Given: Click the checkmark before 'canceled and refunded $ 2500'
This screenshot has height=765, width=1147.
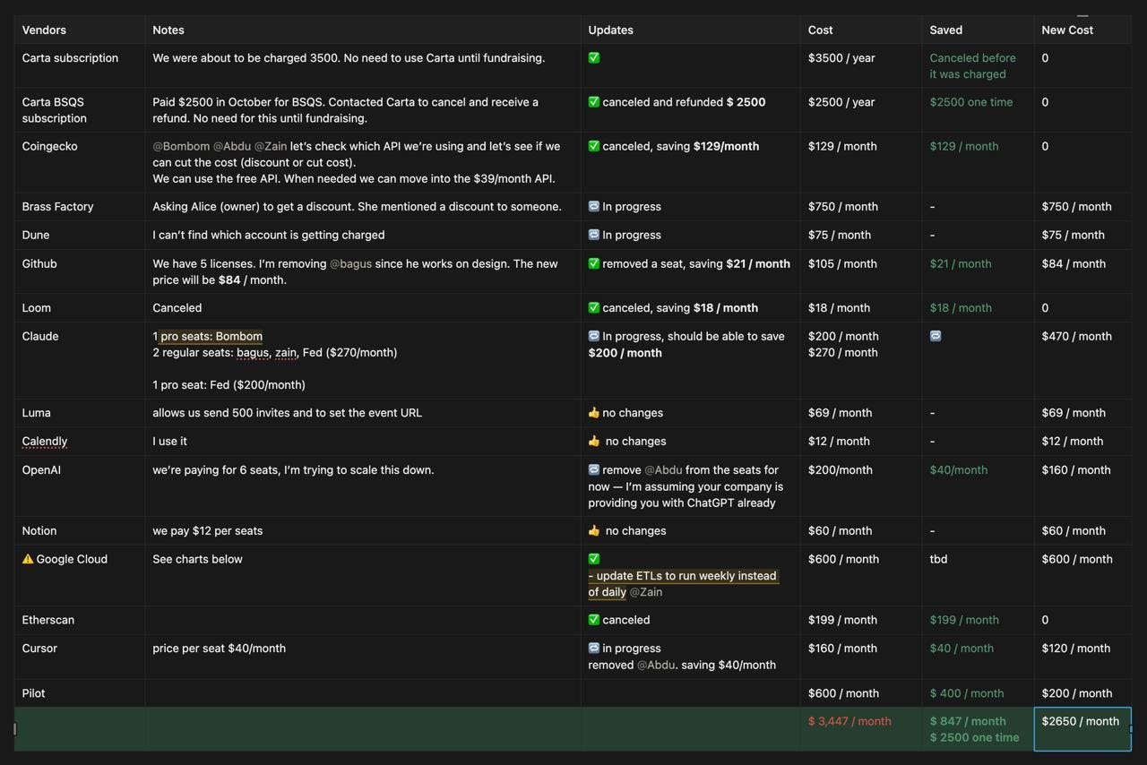Looking at the screenshot, I should pyautogui.click(x=593, y=102).
